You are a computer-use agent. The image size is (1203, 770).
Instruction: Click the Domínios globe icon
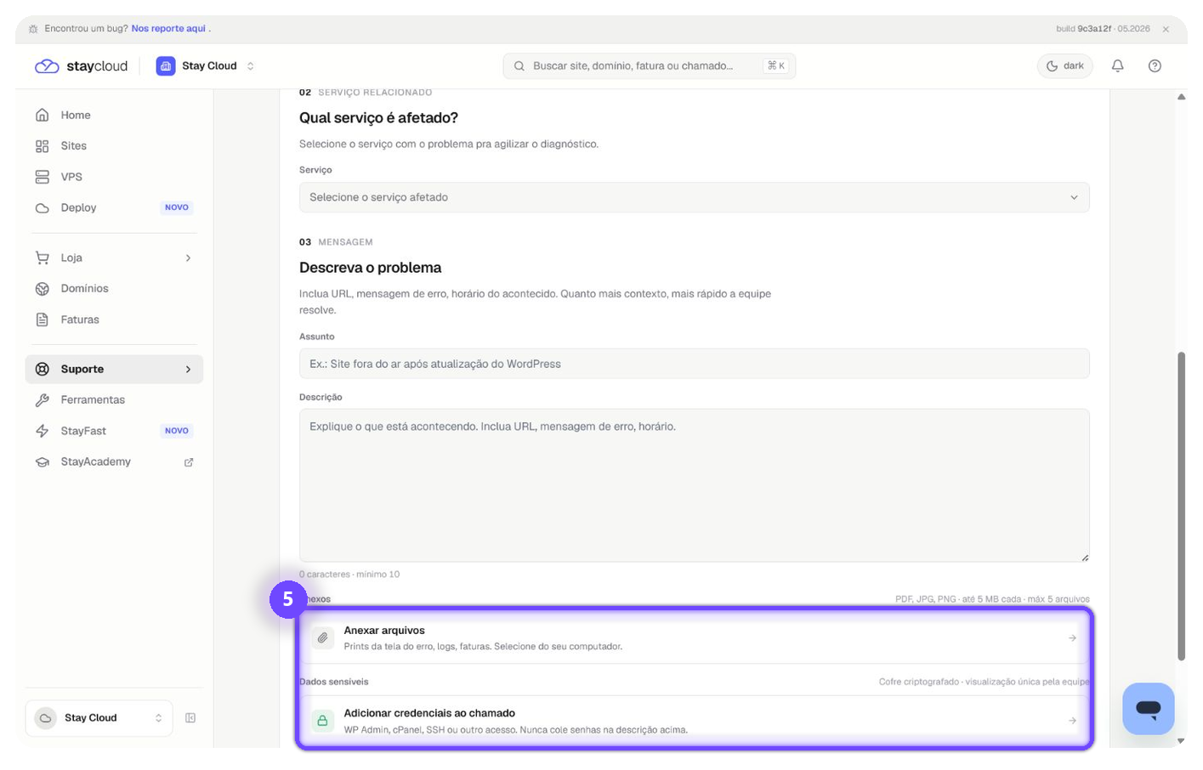[43, 289]
